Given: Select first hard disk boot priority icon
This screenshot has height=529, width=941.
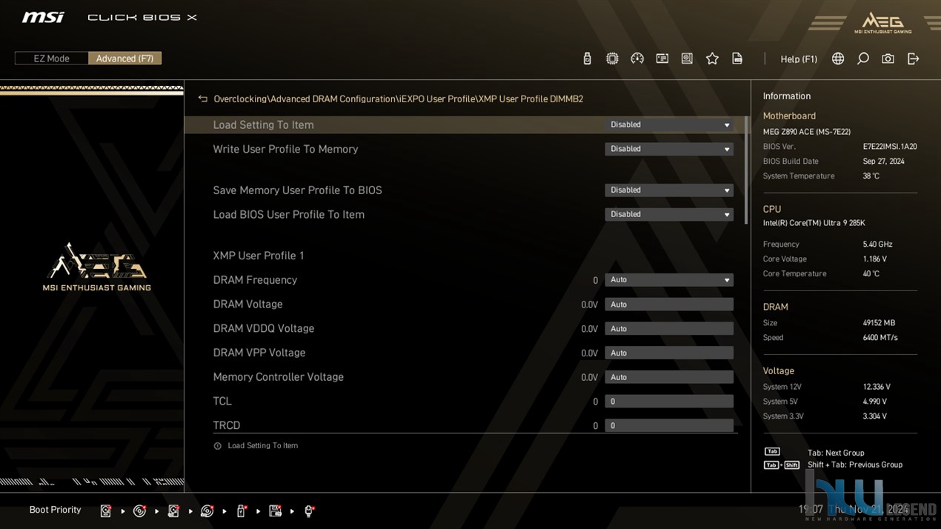Looking at the screenshot, I should pyautogui.click(x=106, y=510).
